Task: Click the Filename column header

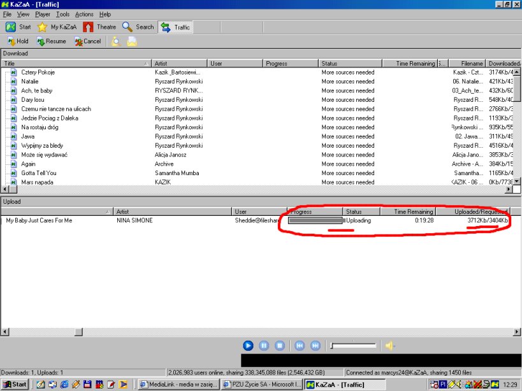Action: tap(467, 64)
